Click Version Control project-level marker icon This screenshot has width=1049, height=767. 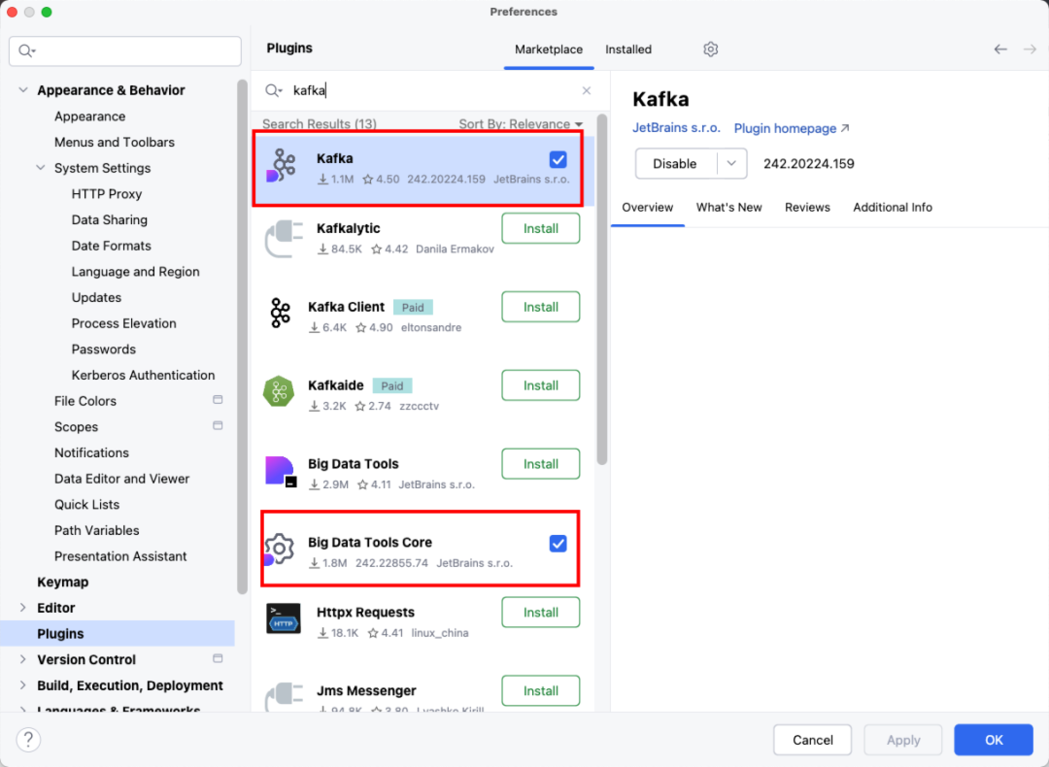click(x=218, y=658)
